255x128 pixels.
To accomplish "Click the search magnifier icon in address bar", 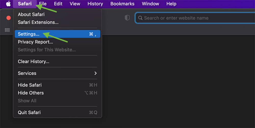I will pyautogui.click(x=140, y=18).
